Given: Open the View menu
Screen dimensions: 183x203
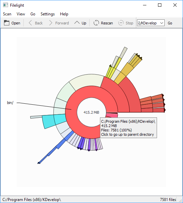Looking at the screenshot, I should tap(21, 14).
